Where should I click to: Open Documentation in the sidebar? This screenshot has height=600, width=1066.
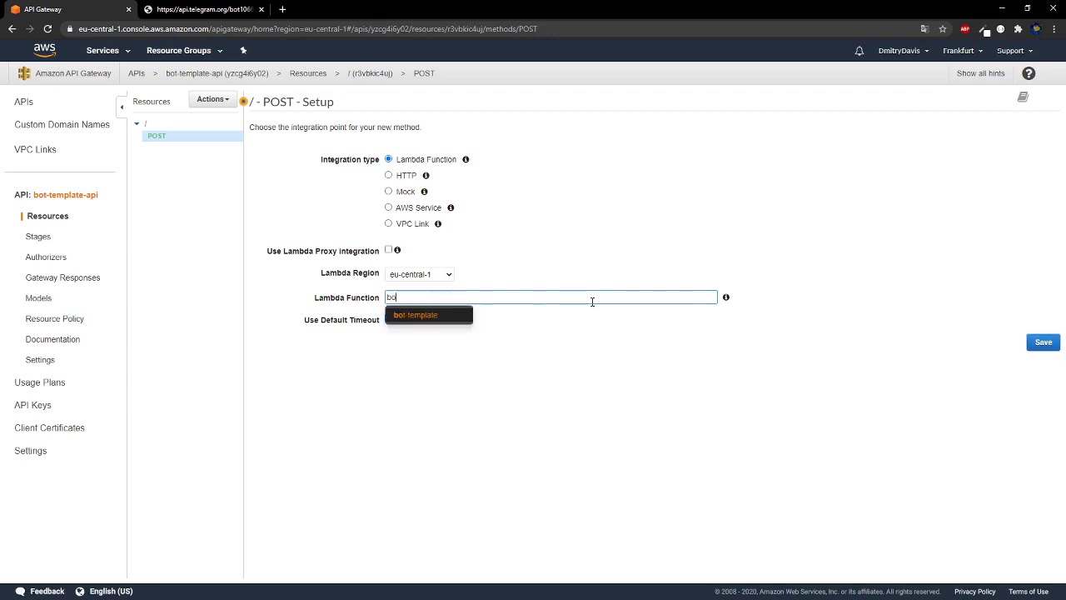[52, 339]
